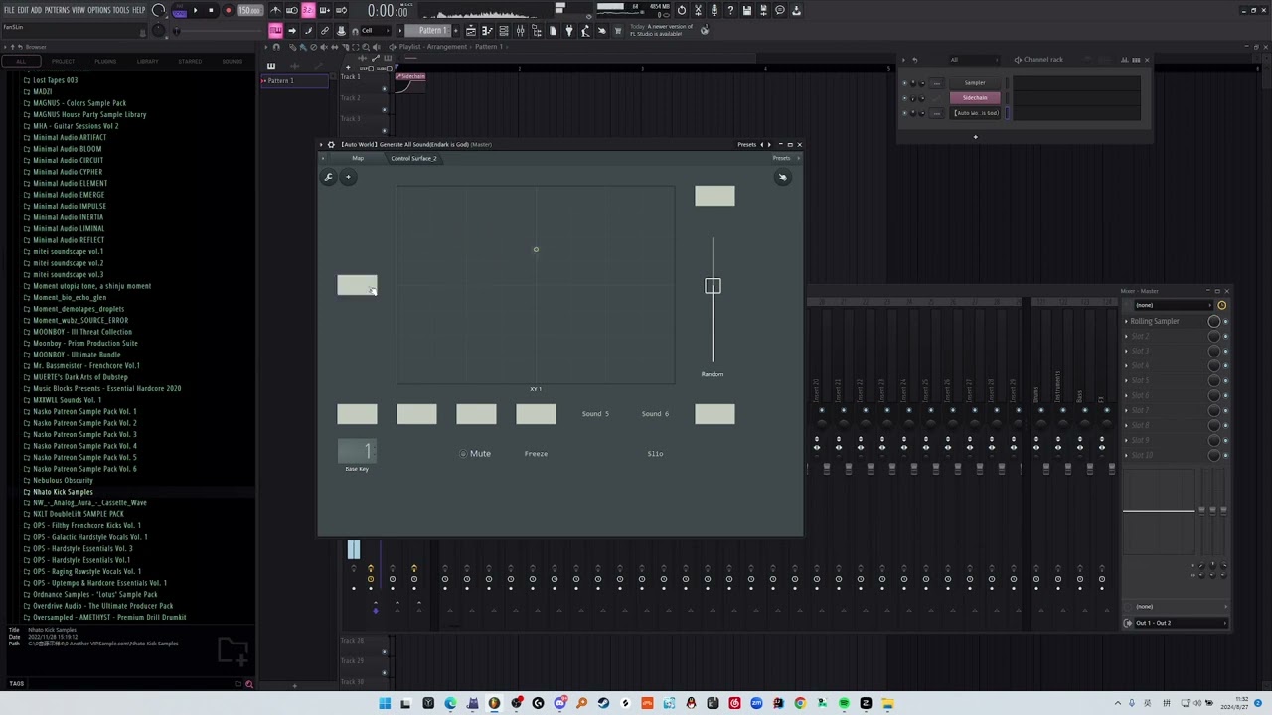Click the help question mark icon
This screenshot has height=715, width=1272.
pos(730,10)
